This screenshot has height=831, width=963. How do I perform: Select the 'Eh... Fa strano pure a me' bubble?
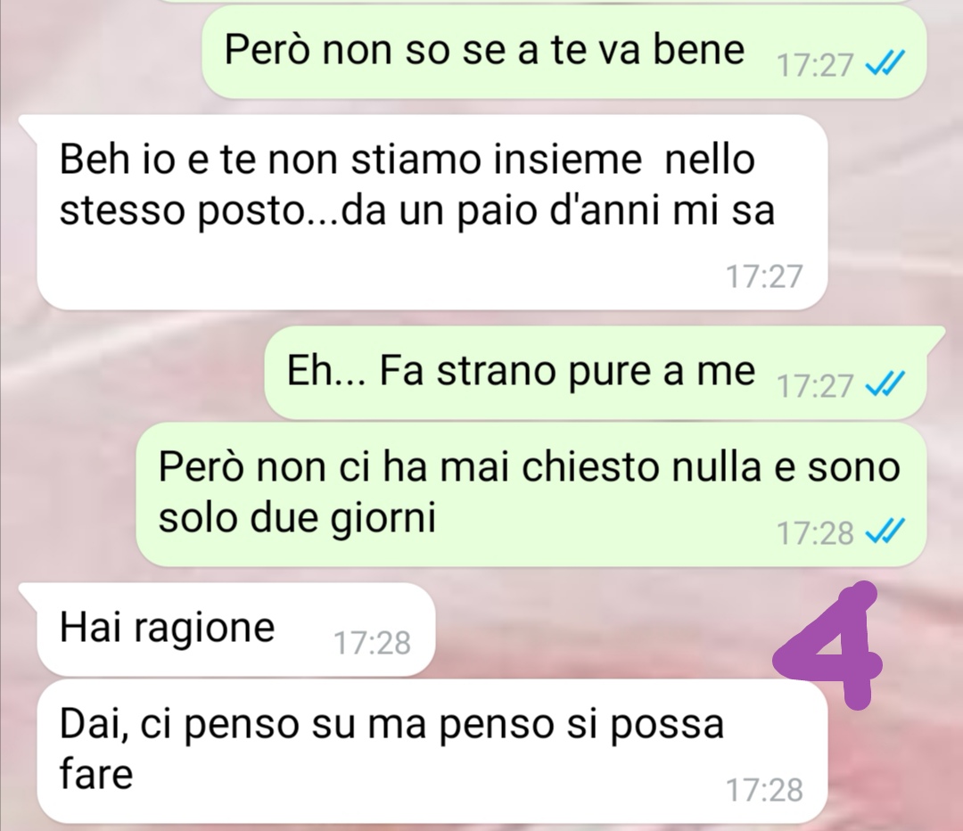point(596,373)
